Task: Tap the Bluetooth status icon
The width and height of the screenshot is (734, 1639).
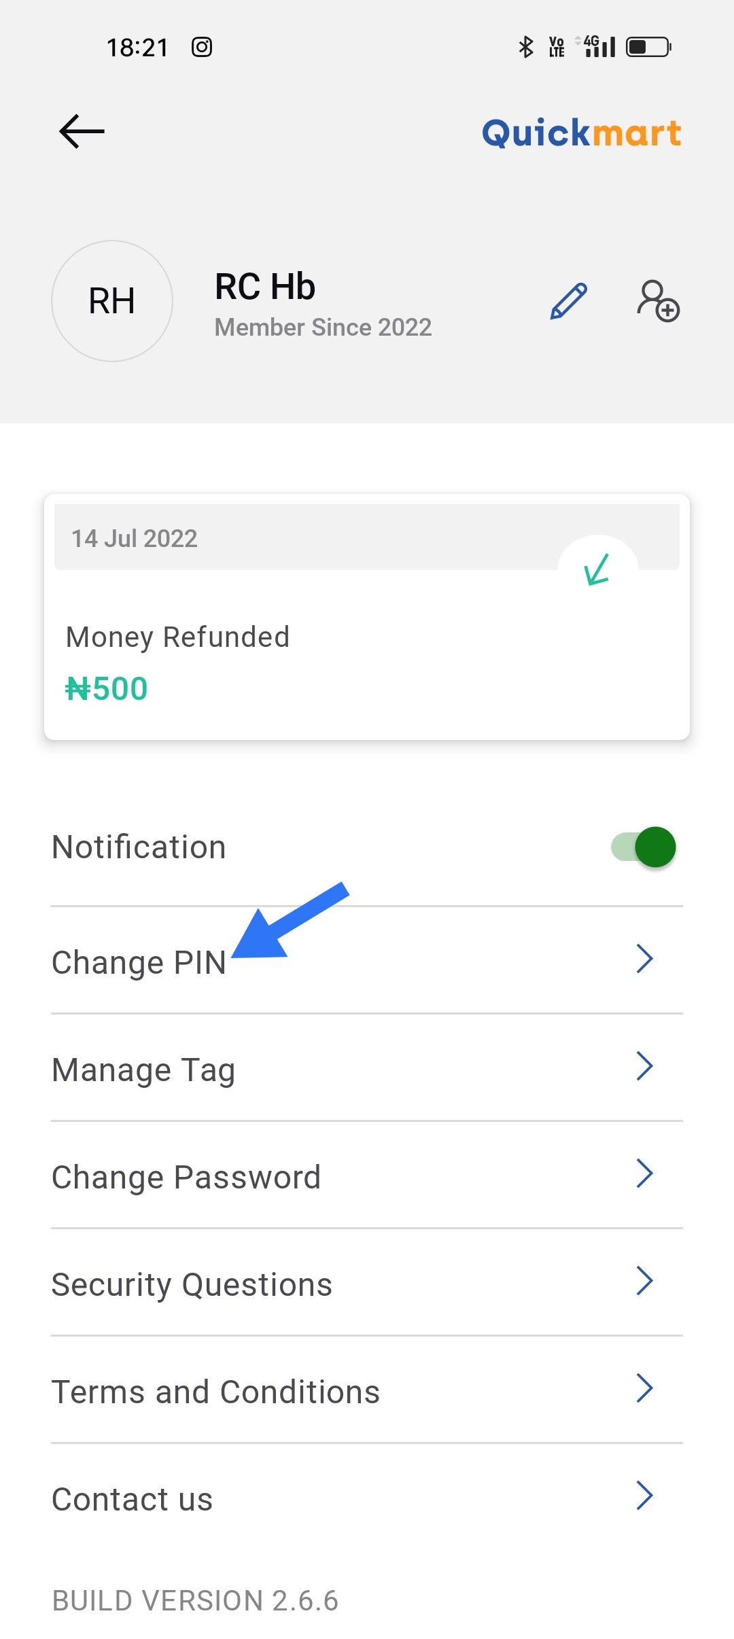Action: tap(525, 47)
